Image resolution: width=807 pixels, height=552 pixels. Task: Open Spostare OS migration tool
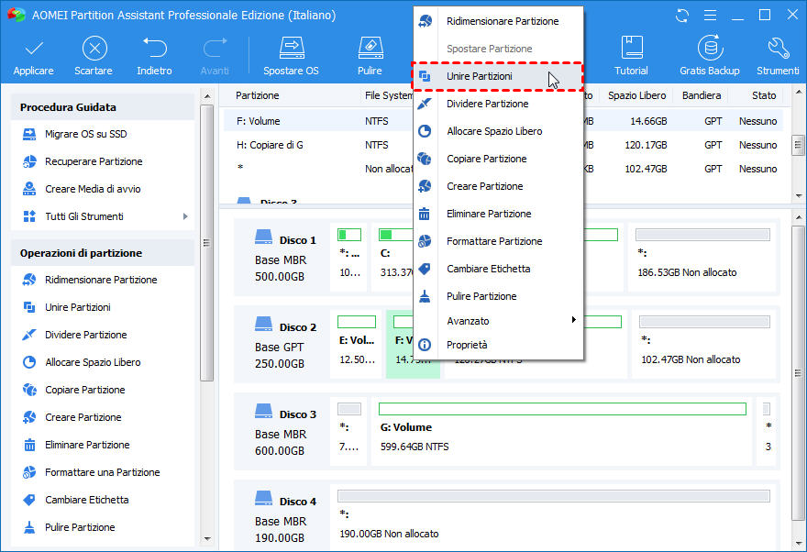pyautogui.click(x=292, y=56)
